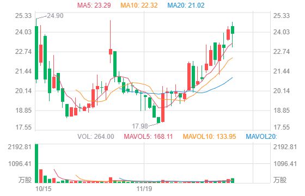This screenshot has width=305, height=196.
Task: Click right axis price 25.33
Action: coord(282,16)
